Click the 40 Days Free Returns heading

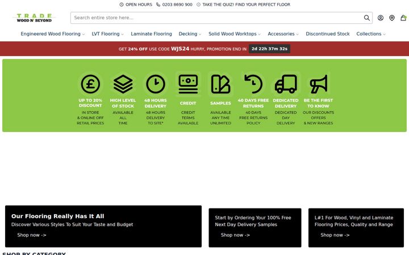pyautogui.click(x=253, y=103)
